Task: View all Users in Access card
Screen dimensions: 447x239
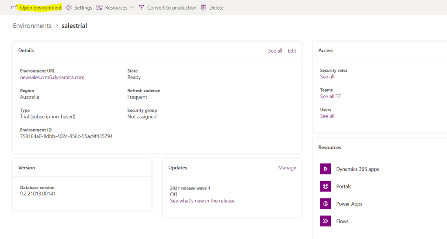Action: pyautogui.click(x=327, y=116)
